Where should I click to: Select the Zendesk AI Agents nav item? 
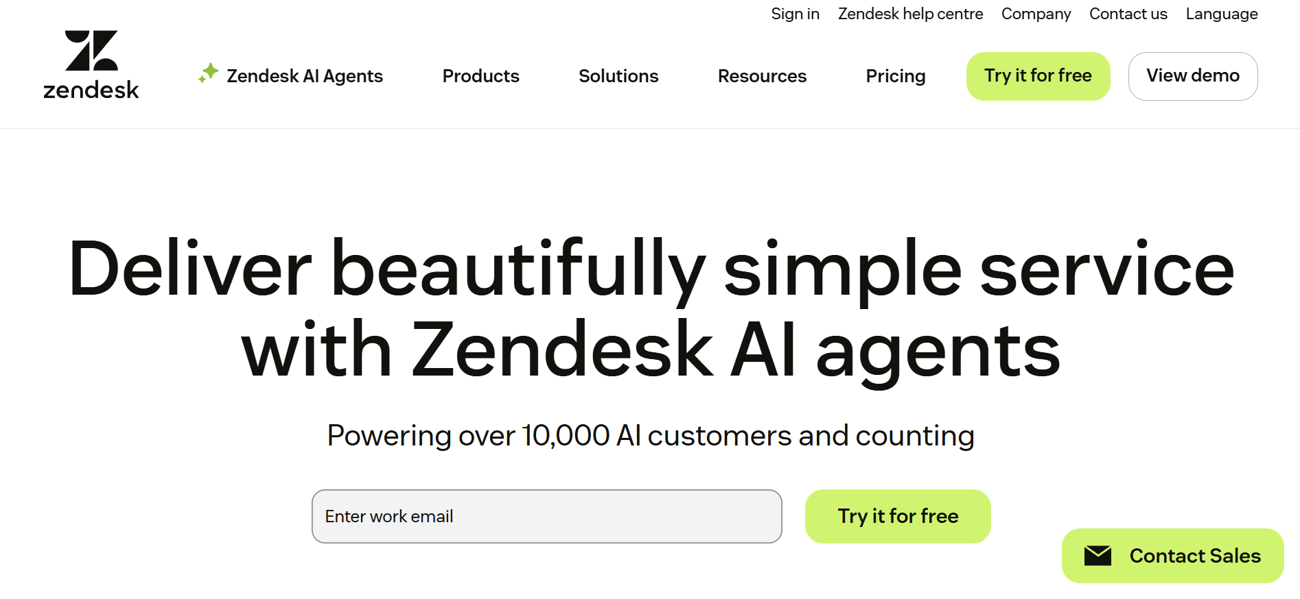[304, 76]
